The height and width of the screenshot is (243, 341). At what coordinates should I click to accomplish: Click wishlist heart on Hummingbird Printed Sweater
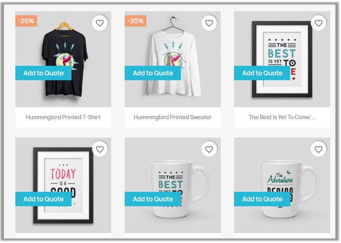click(209, 23)
